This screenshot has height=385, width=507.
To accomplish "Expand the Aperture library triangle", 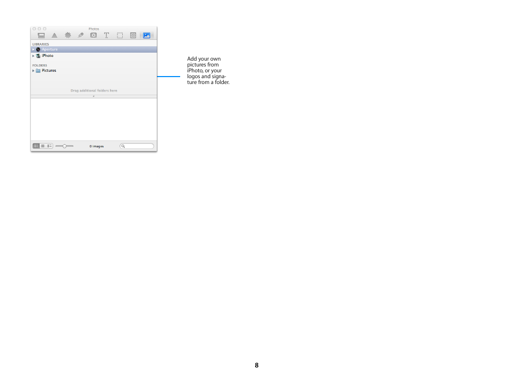I will pos(33,49).
